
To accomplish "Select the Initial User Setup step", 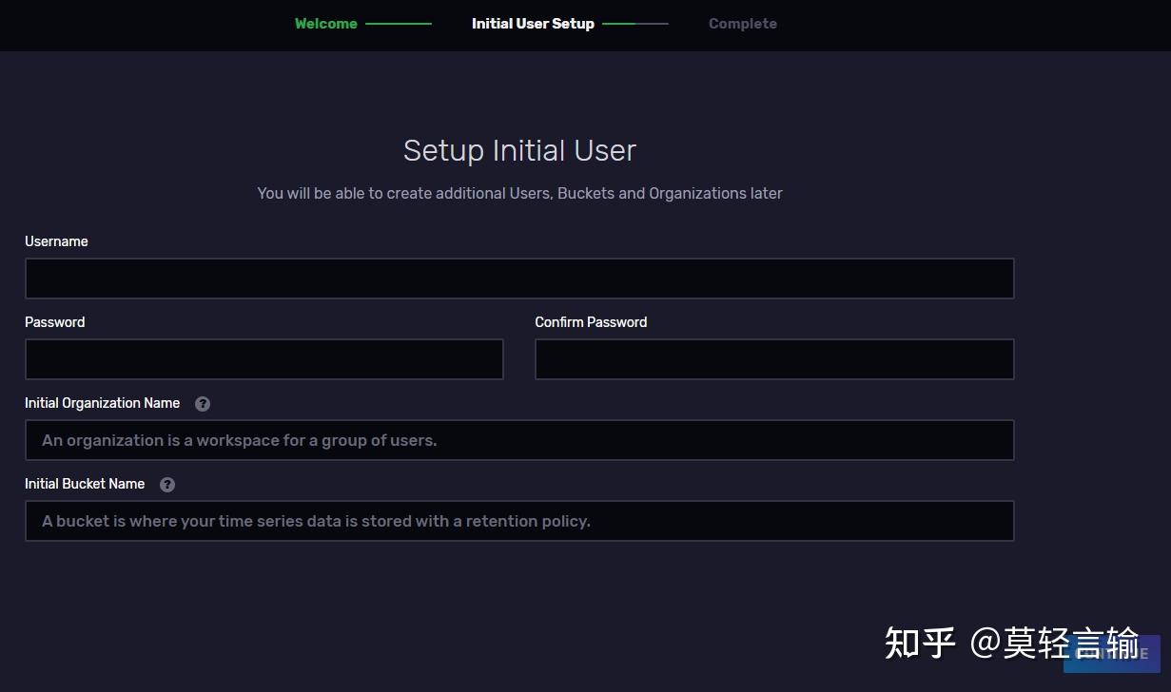I will pos(533,24).
